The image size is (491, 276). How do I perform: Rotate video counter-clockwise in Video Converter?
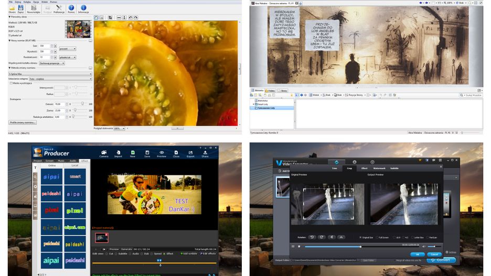312,237
